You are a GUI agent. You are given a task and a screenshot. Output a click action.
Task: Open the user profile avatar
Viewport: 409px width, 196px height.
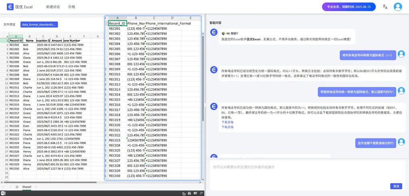[397, 7]
